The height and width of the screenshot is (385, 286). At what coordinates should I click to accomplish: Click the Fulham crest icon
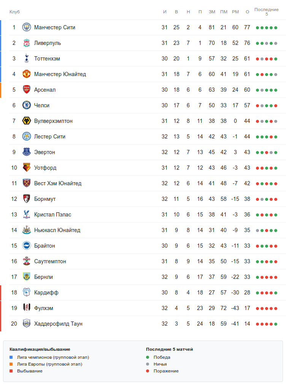point(26,308)
